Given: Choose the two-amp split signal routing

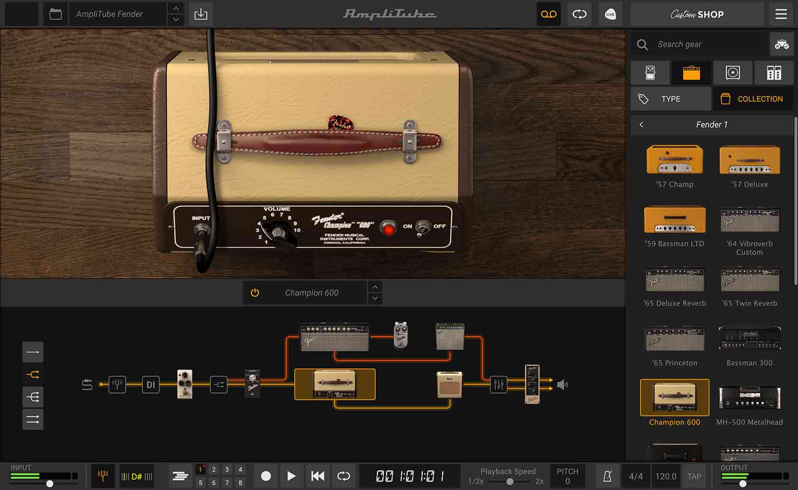Looking at the screenshot, I should 33,375.
